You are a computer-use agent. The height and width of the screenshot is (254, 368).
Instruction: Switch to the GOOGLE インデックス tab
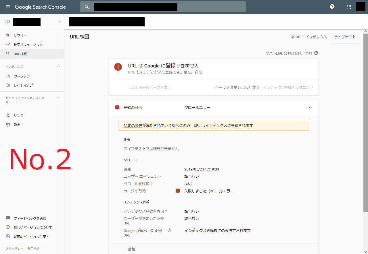pos(309,37)
